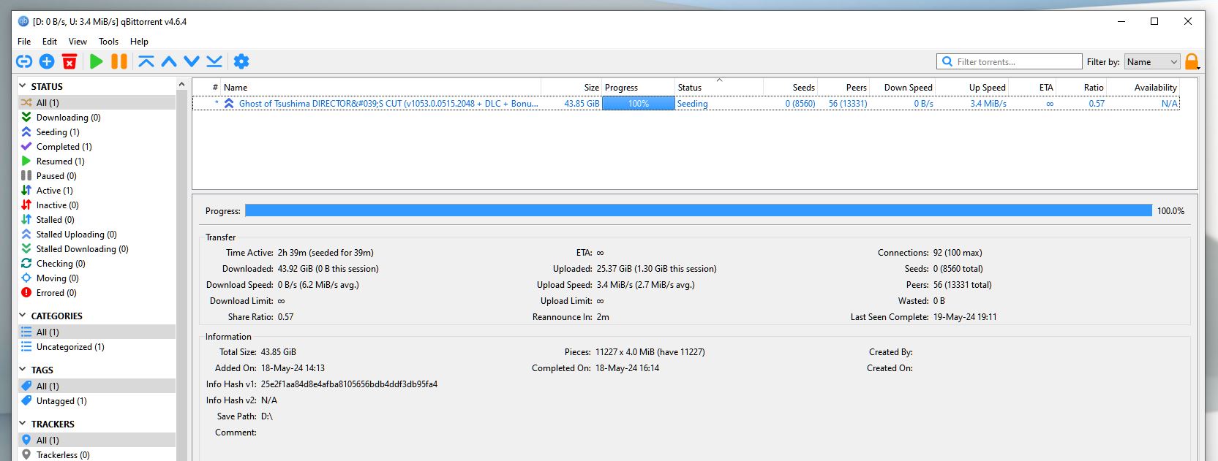The image size is (1218, 461).
Task: Pause torrents with the orange pause icon
Action: click(x=119, y=62)
